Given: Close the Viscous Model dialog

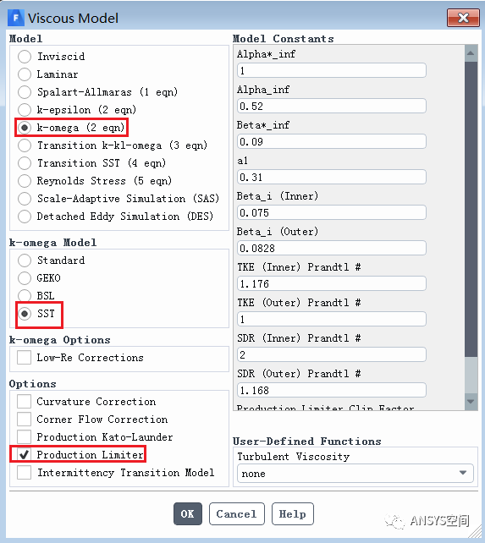Looking at the screenshot, I should 463,18.
